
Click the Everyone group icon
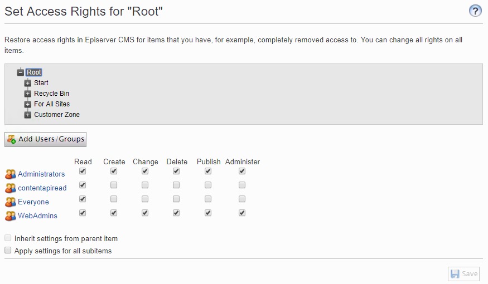[x=11, y=202]
